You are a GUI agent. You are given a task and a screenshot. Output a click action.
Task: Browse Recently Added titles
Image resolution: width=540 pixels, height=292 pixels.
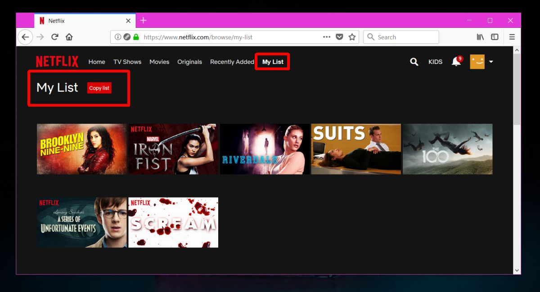click(232, 62)
